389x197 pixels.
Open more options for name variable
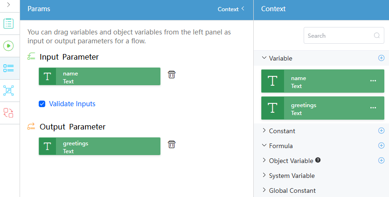[x=373, y=81]
